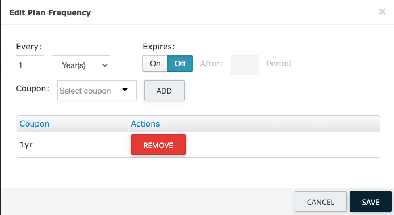This screenshot has width=394, height=215.
Task: Turn the Expires toggle On
Action: 155,64
